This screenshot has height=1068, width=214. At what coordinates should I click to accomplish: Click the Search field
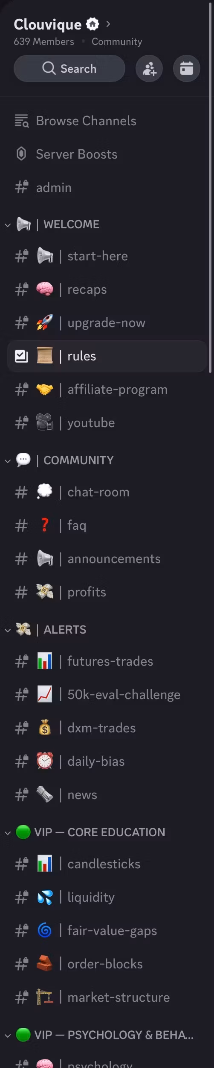[x=69, y=68]
